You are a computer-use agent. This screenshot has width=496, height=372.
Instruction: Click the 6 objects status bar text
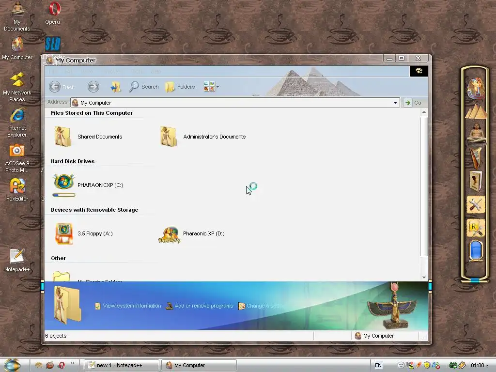(x=56, y=336)
